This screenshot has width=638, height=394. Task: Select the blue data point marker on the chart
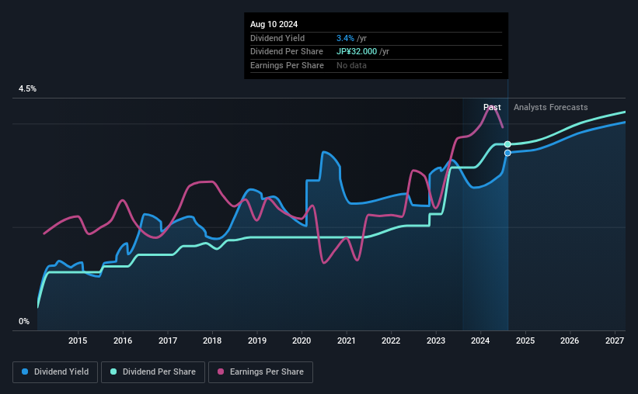click(x=507, y=153)
